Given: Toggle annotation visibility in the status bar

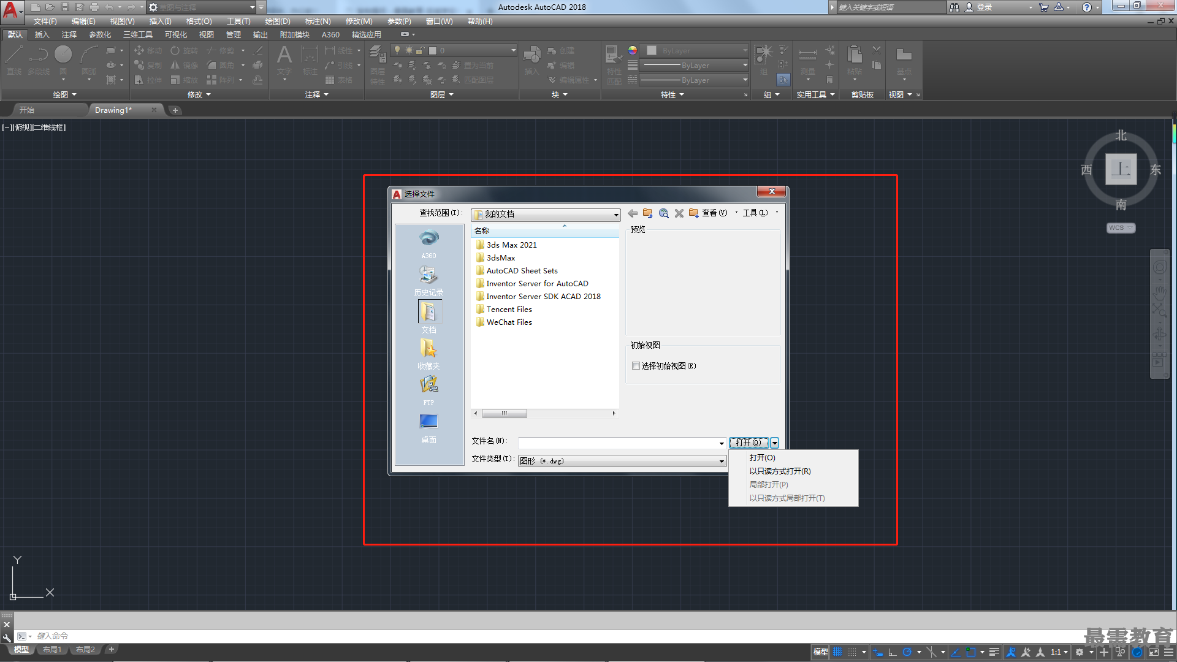Looking at the screenshot, I should click(1011, 652).
